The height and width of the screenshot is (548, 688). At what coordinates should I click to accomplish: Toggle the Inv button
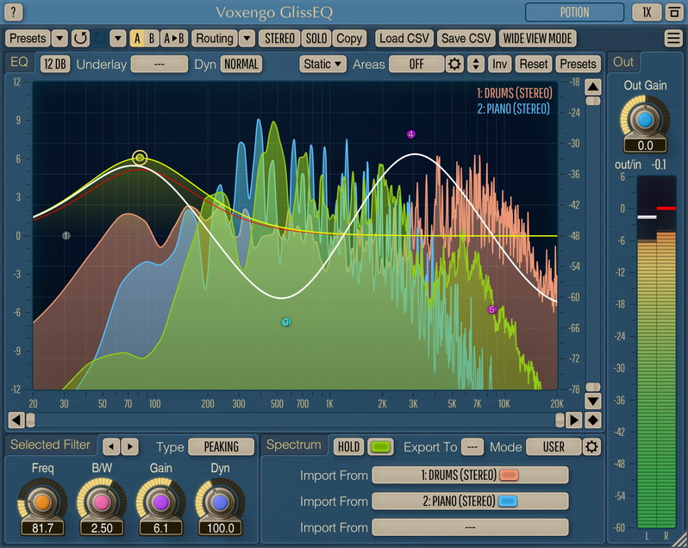click(x=499, y=64)
